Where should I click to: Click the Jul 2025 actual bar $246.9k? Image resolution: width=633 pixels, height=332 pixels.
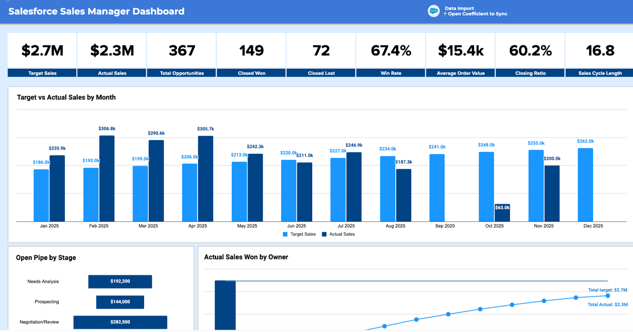pos(354,187)
